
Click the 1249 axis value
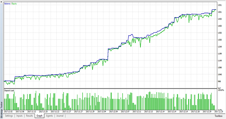coord(220,47)
